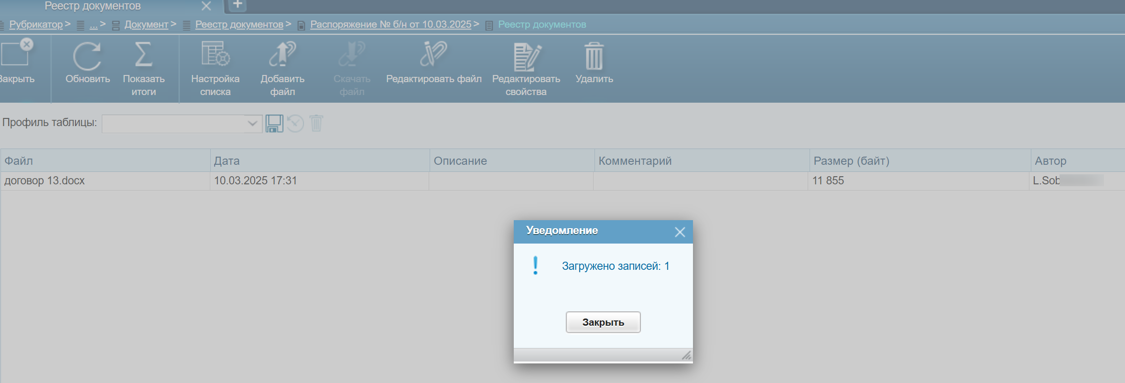Select the договор 13.docx row
The width and height of the screenshot is (1125, 383).
click(562, 181)
